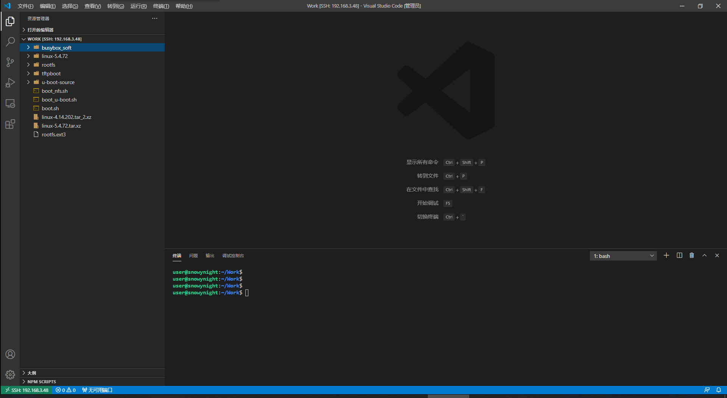The image size is (727, 398).
Task: Kill the terminal with trash icon
Action: point(692,256)
